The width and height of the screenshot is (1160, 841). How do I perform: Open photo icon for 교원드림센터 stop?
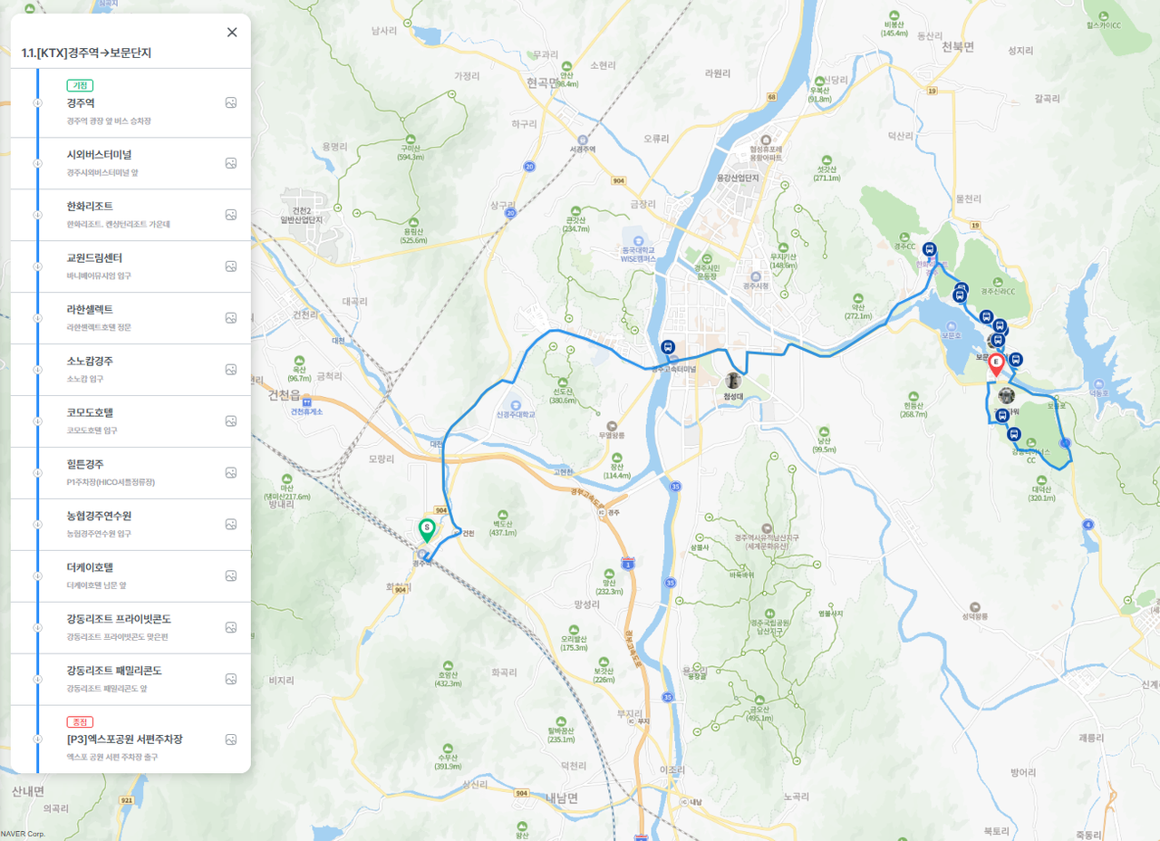[x=231, y=266]
